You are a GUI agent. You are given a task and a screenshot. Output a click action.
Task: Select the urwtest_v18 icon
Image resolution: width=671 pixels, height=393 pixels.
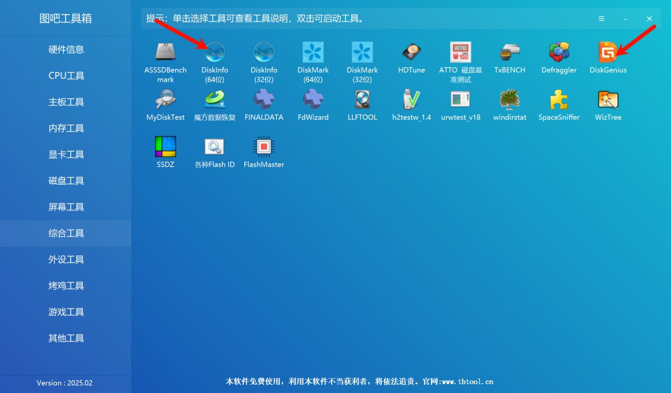tap(461, 100)
